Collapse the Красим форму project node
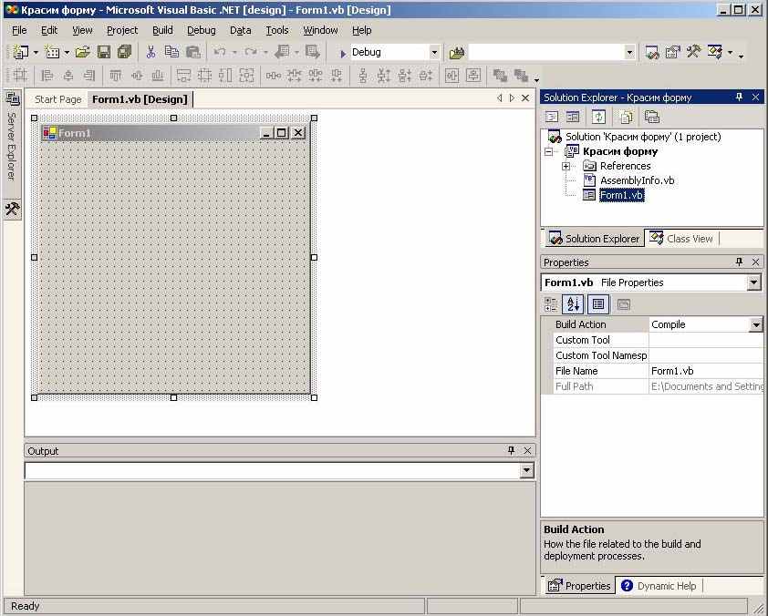The image size is (768, 616). (x=548, y=151)
